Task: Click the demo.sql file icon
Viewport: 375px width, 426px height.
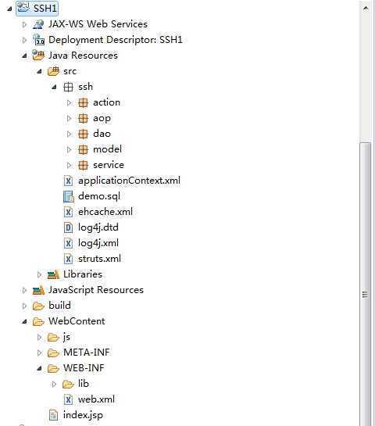Action: [69, 196]
